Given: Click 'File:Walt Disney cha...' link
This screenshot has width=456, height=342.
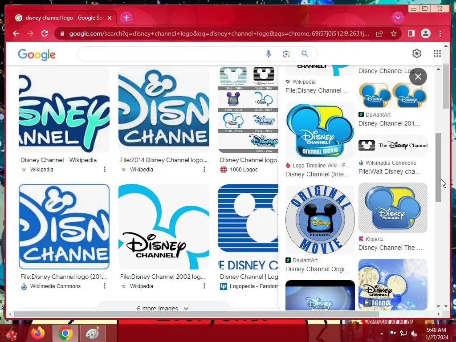Looking at the screenshot, I should point(389,171).
